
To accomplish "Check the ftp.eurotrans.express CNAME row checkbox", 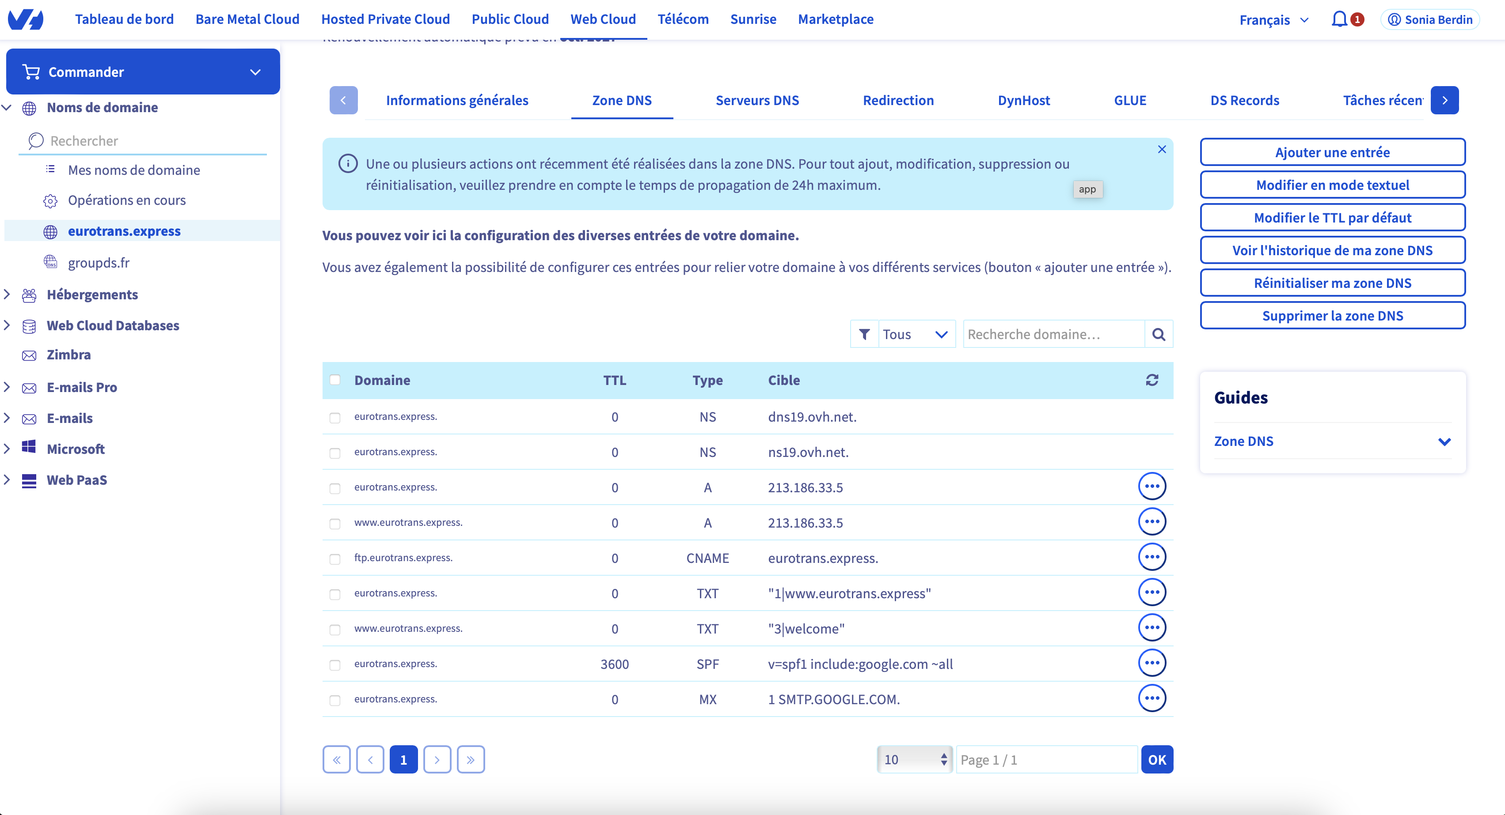I will point(335,558).
